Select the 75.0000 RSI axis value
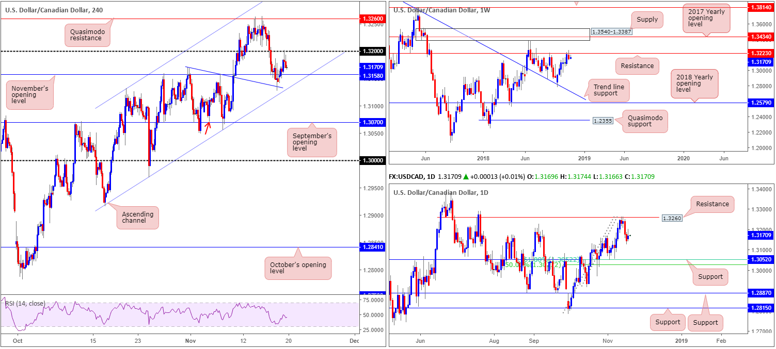The image size is (776, 349). point(372,300)
